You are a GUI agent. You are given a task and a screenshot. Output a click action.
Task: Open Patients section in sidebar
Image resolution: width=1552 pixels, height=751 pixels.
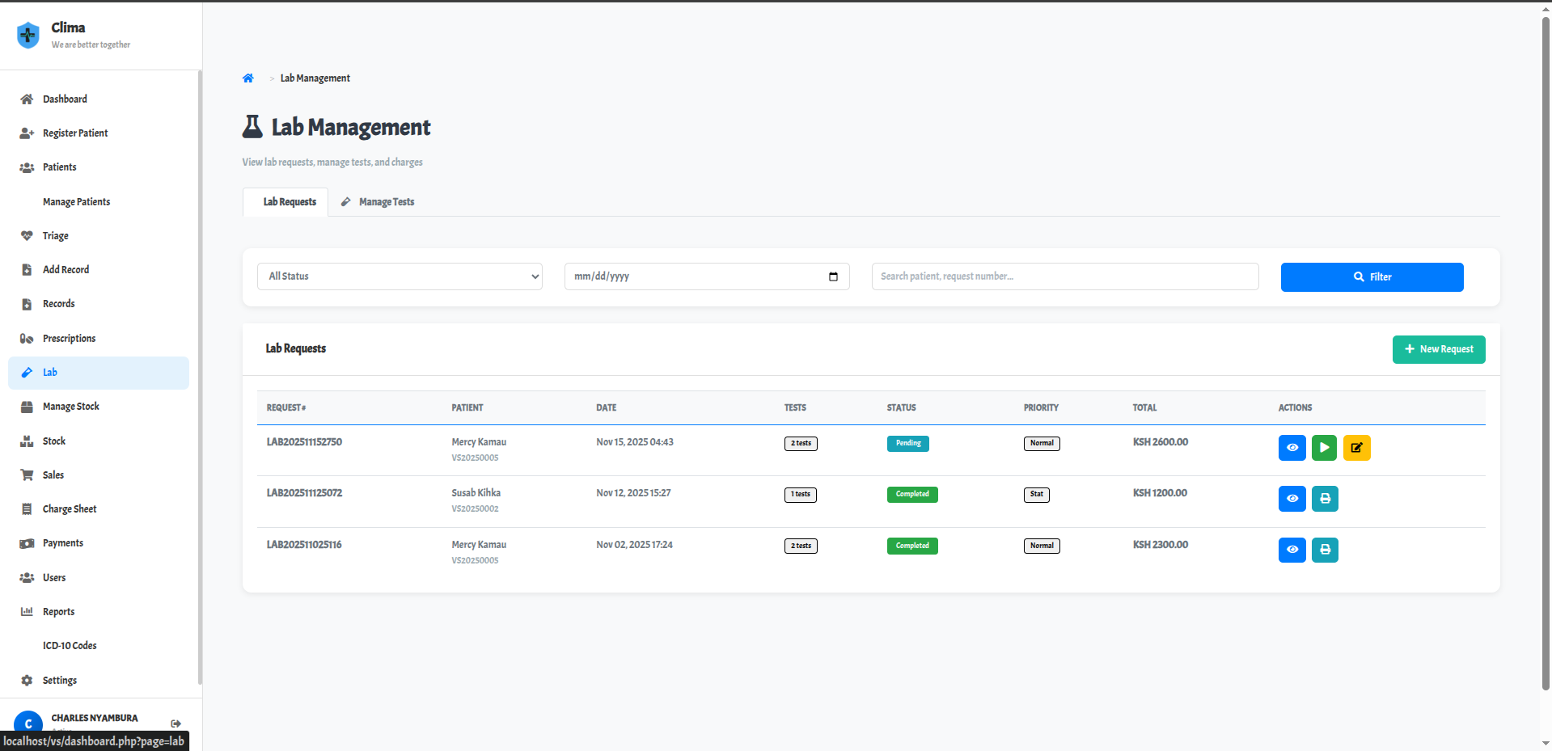coord(60,167)
